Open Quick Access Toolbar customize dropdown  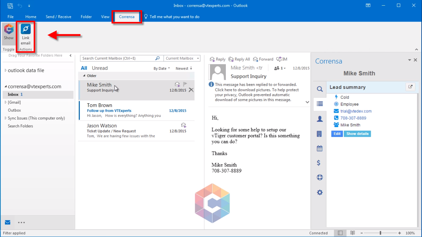29,6
